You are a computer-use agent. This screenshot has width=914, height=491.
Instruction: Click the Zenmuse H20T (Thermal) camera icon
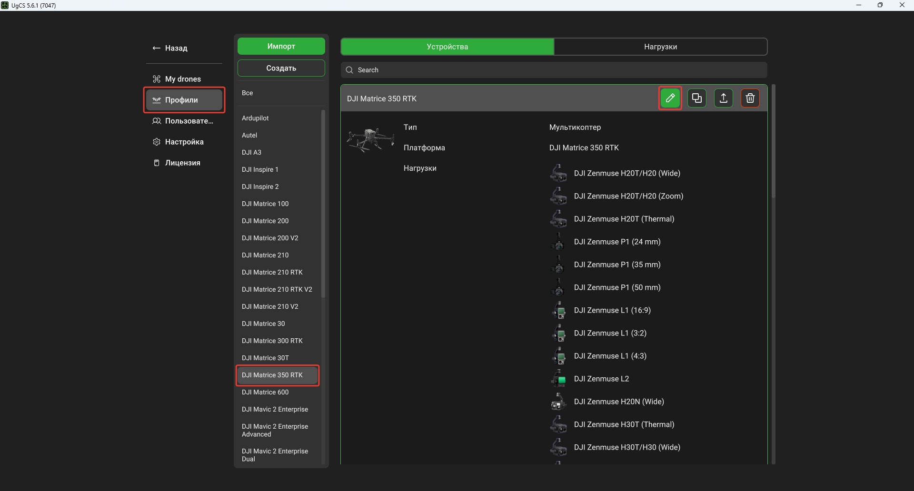pos(558,219)
